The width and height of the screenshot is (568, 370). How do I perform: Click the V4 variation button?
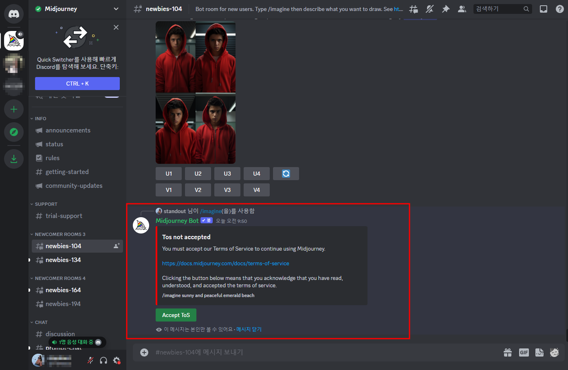pyautogui.click(x=257, y=190)
